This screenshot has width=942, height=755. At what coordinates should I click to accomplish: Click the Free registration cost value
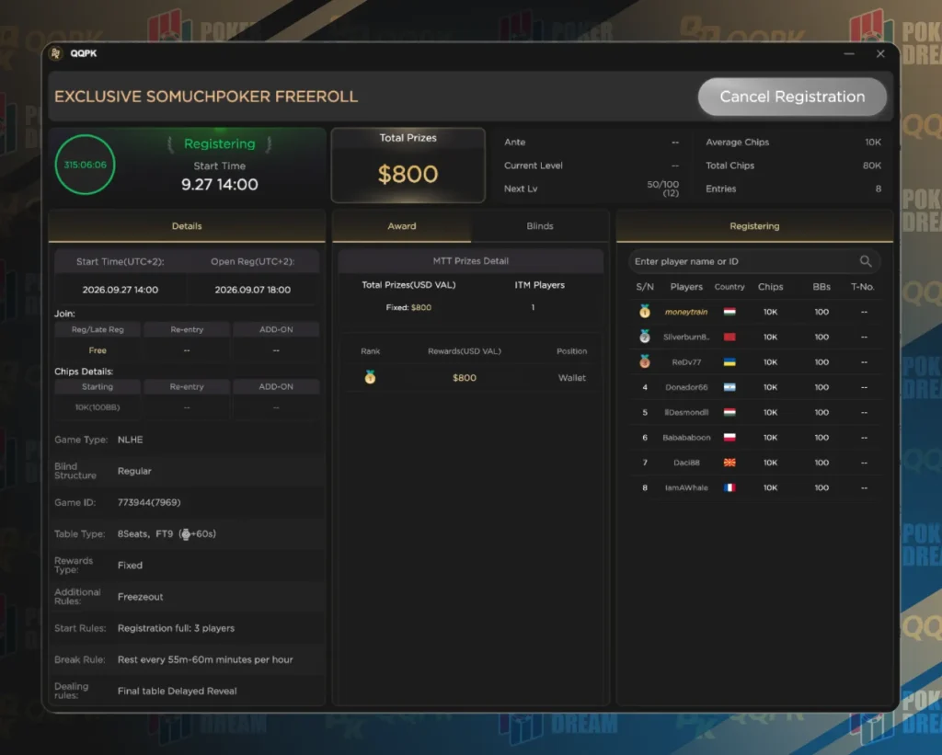coord(98,350)
